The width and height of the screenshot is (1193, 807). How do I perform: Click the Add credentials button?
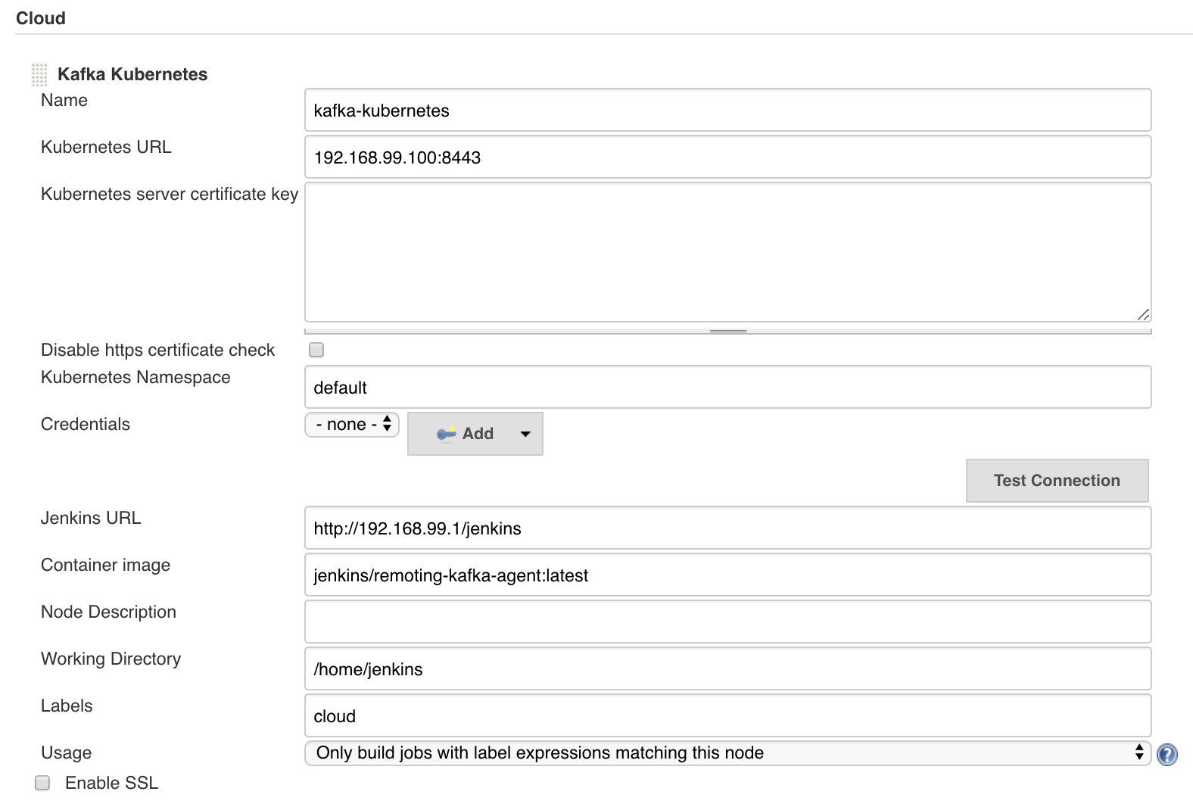click(466, 434)
